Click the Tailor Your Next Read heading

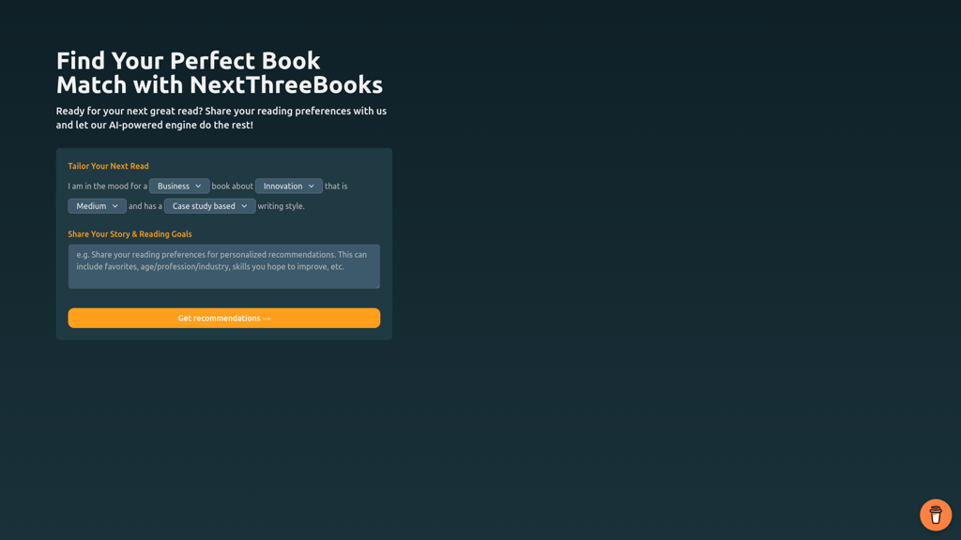coord(109,166)
